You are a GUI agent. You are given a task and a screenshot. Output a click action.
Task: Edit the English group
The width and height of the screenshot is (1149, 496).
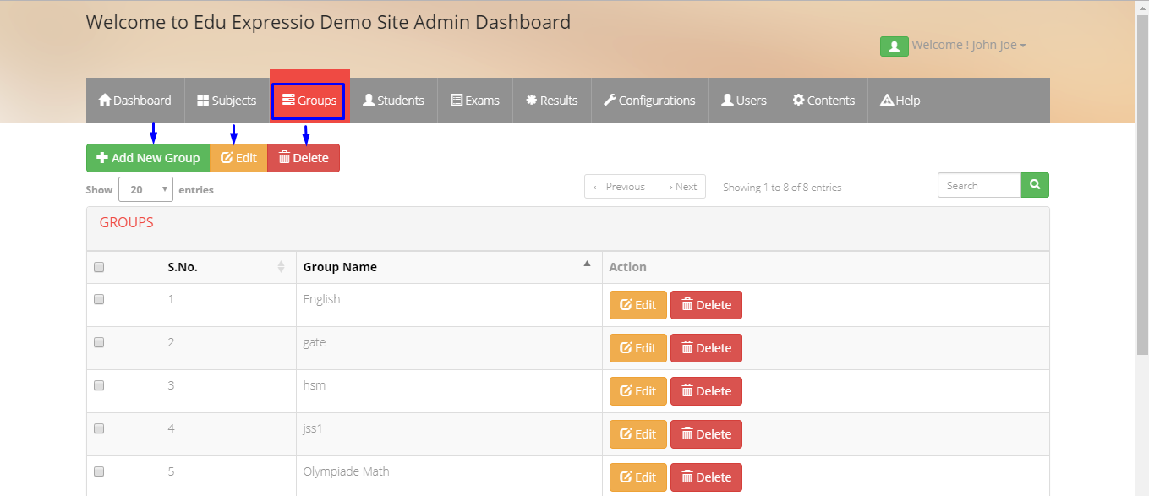pyautogui.click(x=638, y=305)
